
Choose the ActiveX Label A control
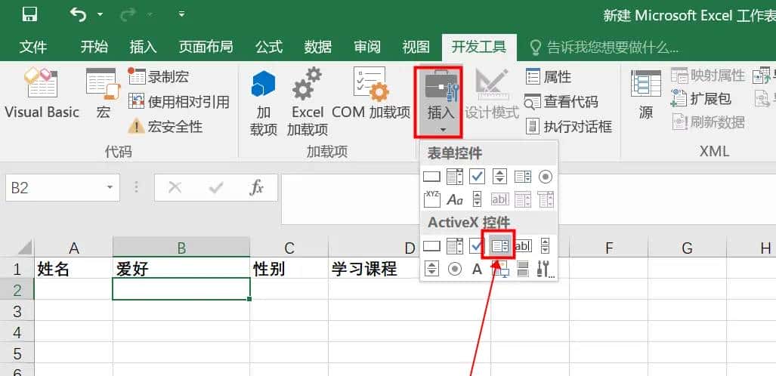477,269
